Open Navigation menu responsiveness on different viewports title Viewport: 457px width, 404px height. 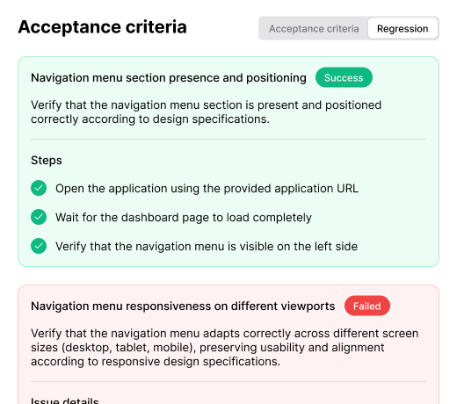click(x=183, y=307)
